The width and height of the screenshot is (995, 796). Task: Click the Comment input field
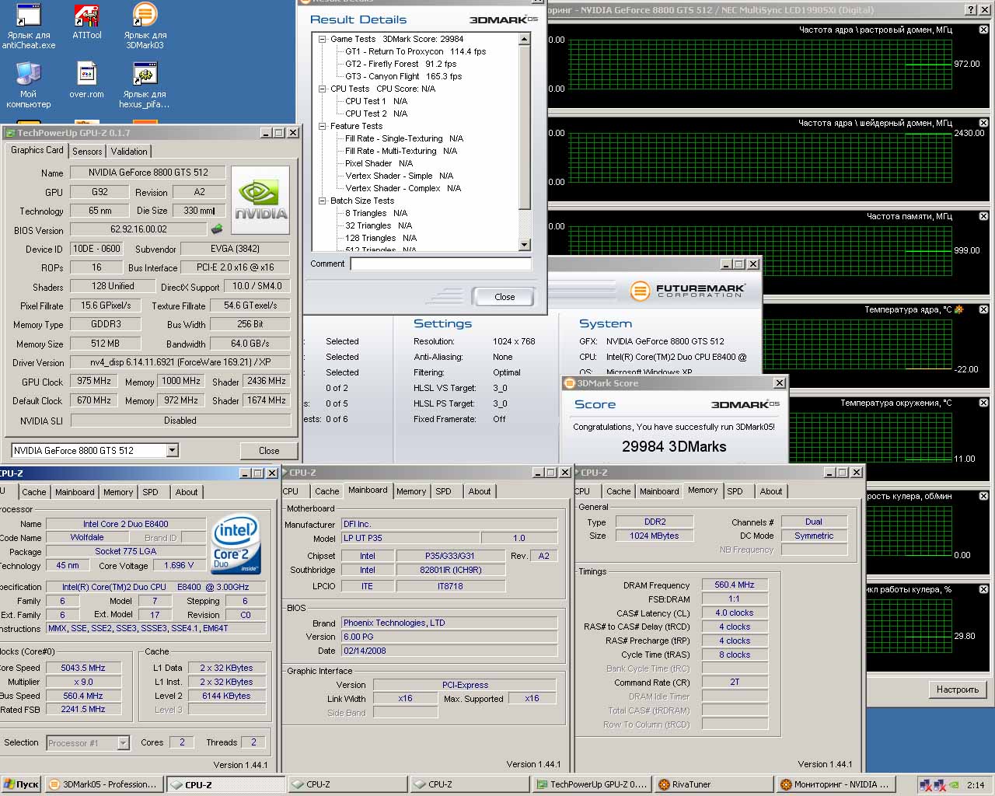tap(441, 264)
